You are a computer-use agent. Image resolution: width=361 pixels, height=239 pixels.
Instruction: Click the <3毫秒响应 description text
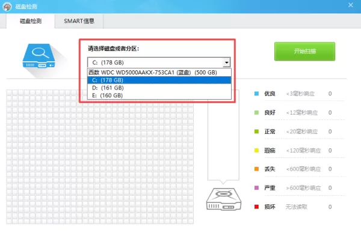pos(300,94)
